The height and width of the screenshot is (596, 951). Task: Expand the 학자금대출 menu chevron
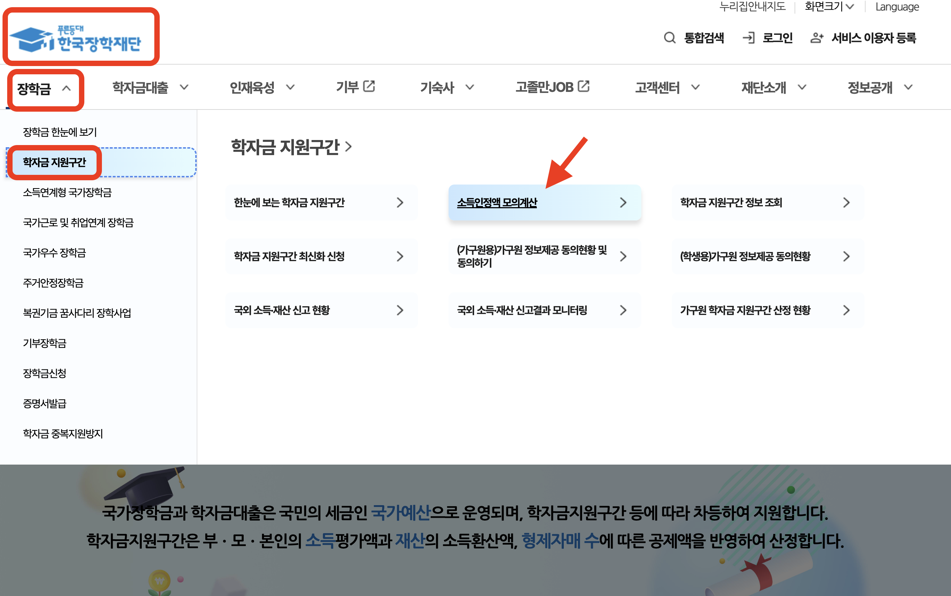184,87
